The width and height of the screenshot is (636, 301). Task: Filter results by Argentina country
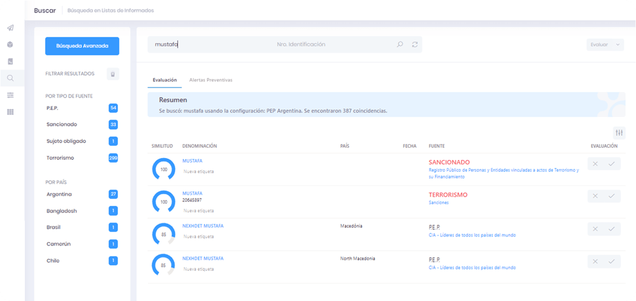coord(59,194)
